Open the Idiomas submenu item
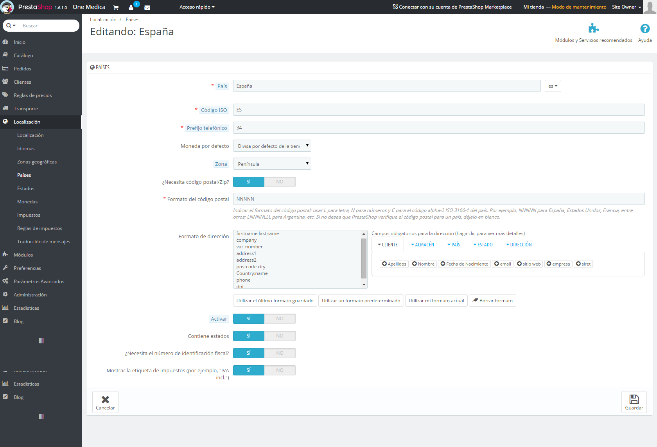The image size is (657, 447). (x=26, y=149)
